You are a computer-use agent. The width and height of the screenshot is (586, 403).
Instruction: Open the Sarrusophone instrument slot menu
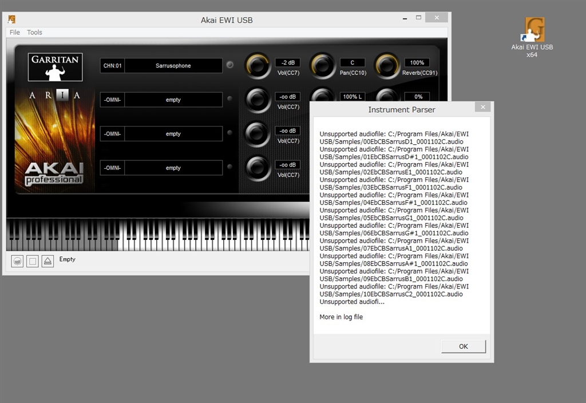click(x=173, y=65)
